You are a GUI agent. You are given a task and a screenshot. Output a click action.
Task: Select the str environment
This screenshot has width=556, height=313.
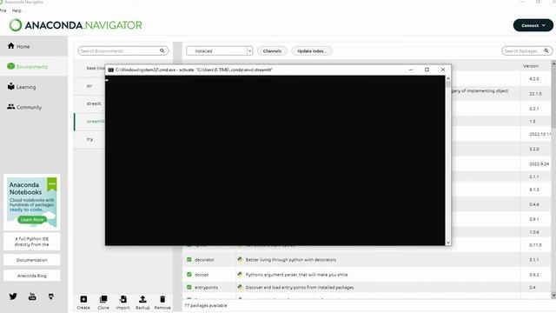89,86
